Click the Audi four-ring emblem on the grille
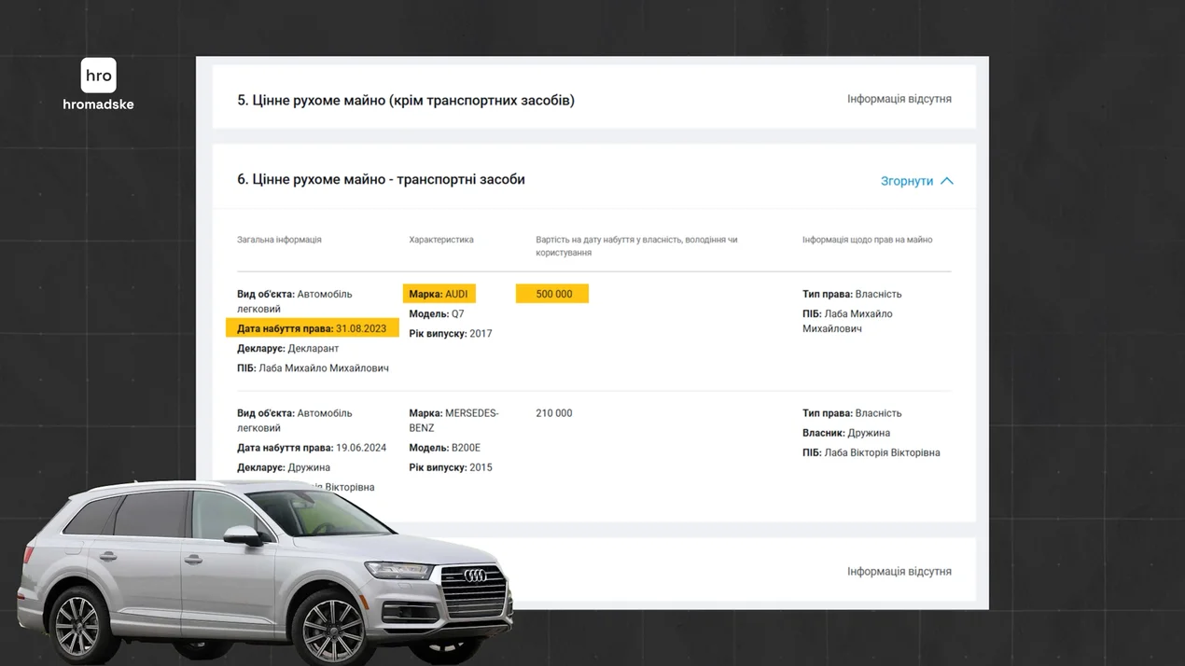This screenshot has height=666, width=1185. click(x=475, y=576)
